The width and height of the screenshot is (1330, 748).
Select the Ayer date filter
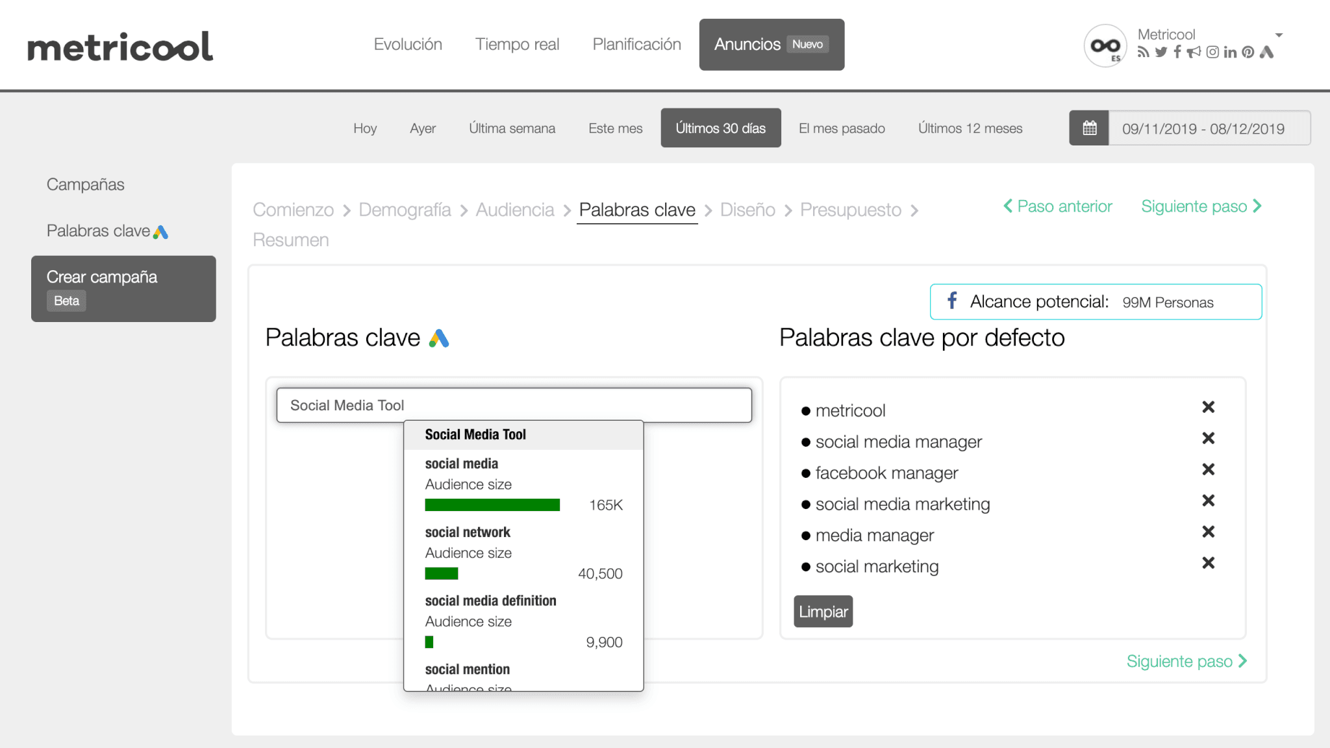pyautogui.click(x=423, y=128)
